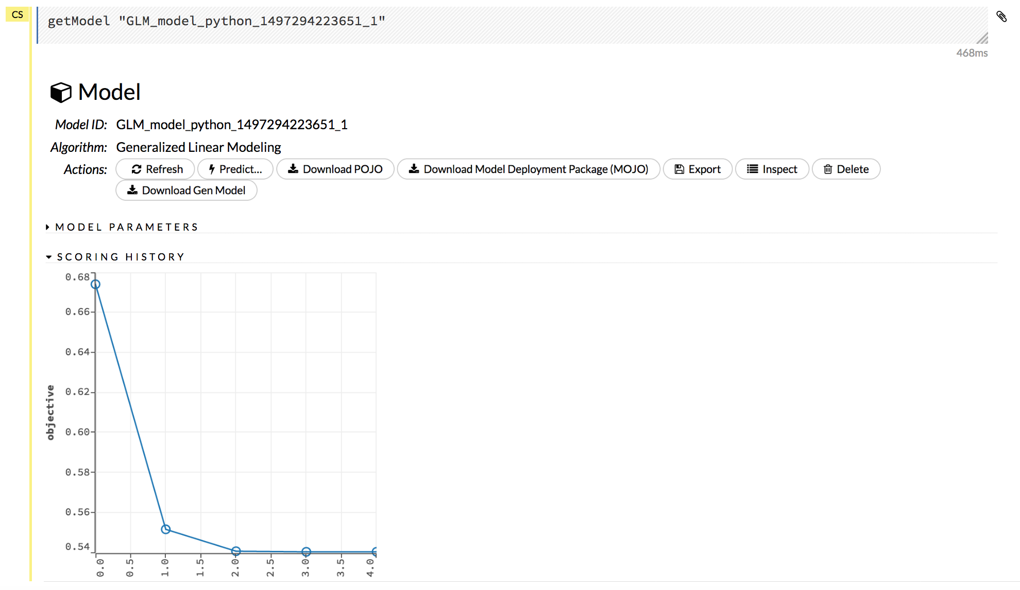Open the Predict... action

pos(235,169)
